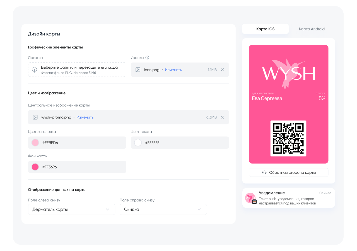Click the 6.3MB file size text
Viewport: 357px width, 251px height.
pyautogui.click(x=211, y=117)
